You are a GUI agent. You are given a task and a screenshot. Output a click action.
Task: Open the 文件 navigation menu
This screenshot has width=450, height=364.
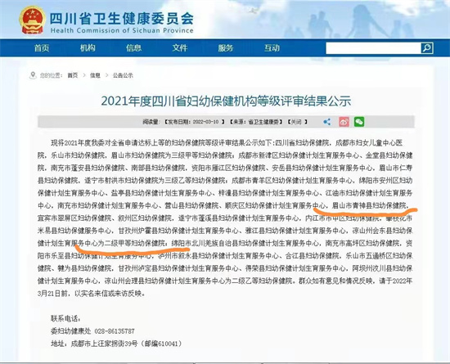[180, 48]
